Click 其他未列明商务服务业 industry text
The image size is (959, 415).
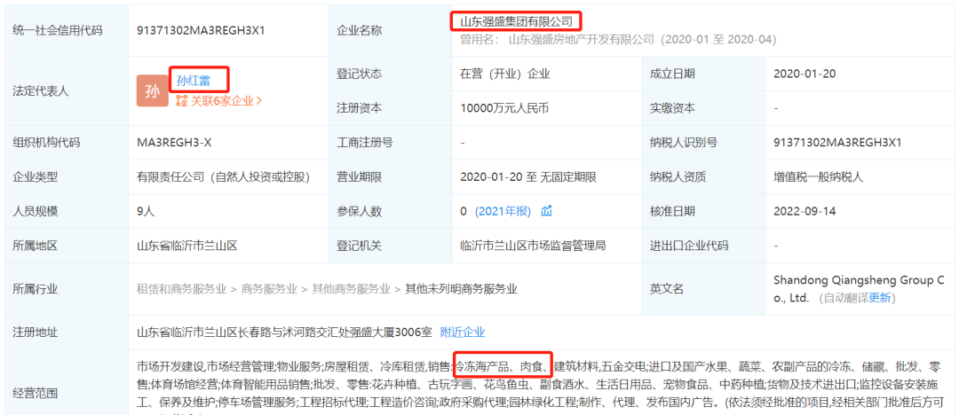pos(461,289)
